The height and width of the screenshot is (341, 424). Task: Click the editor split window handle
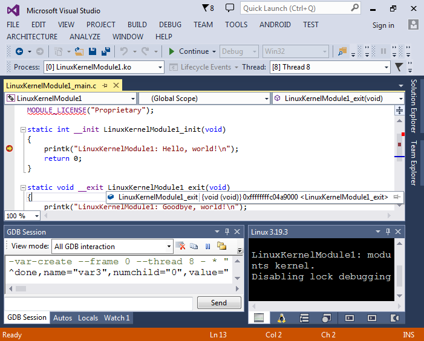[x=399, y=110]
